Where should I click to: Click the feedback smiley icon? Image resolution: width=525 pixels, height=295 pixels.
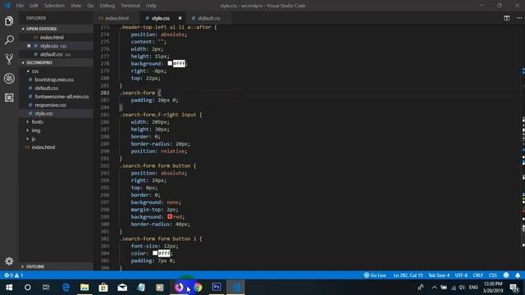(x=506, y=275)
